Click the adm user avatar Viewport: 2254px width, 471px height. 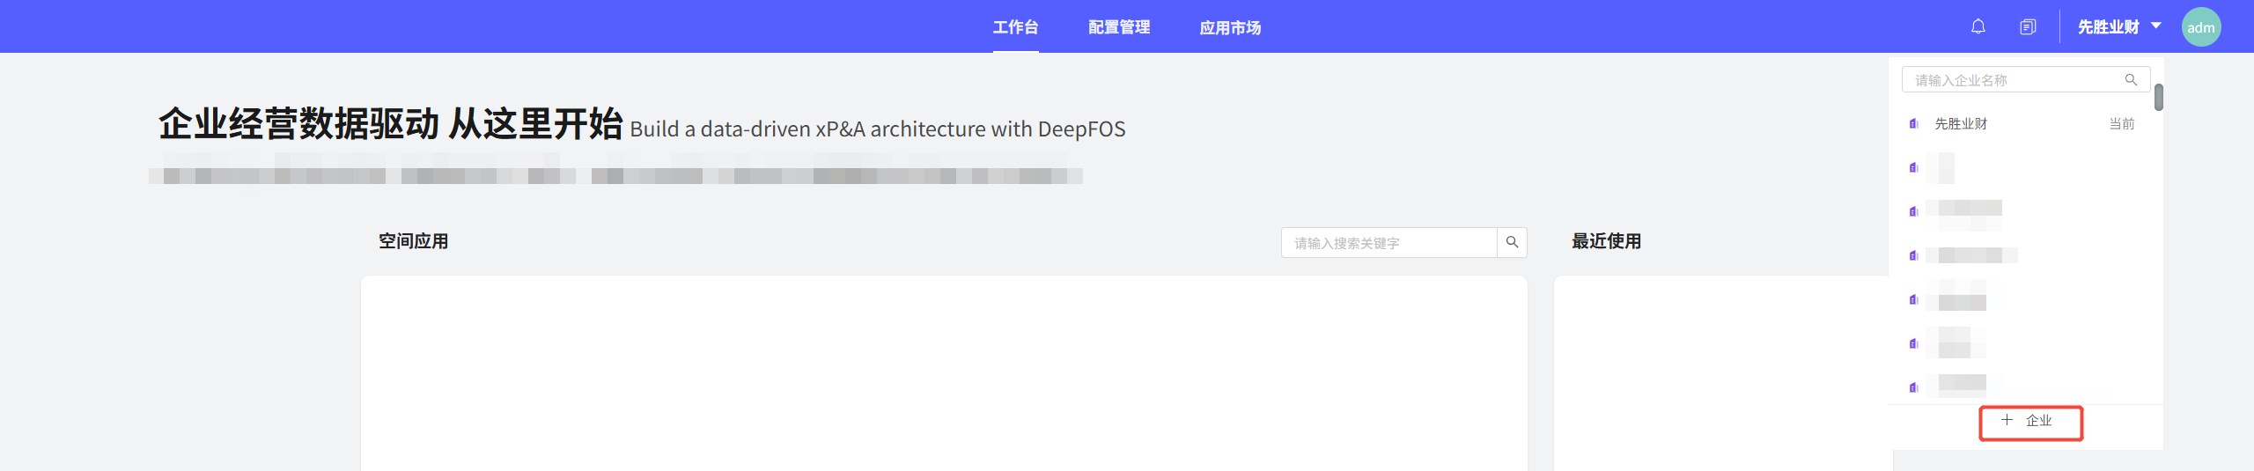2200,26
